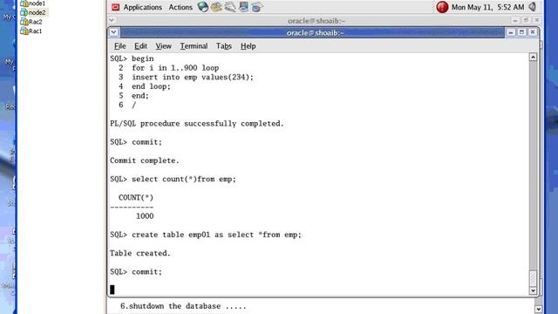The width and height of the screenshot is (558, 314).
Task: Click '6.shutdown the database' text below terminal
Action: [183, 306]
